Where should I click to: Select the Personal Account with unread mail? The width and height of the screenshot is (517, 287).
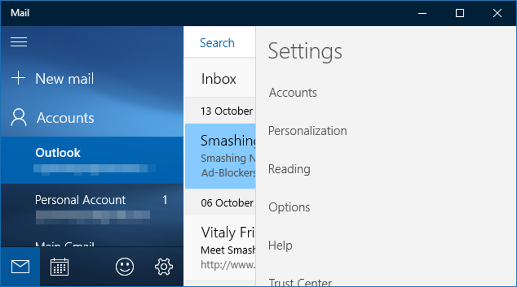pyautogui.click(x=80, y=200)
